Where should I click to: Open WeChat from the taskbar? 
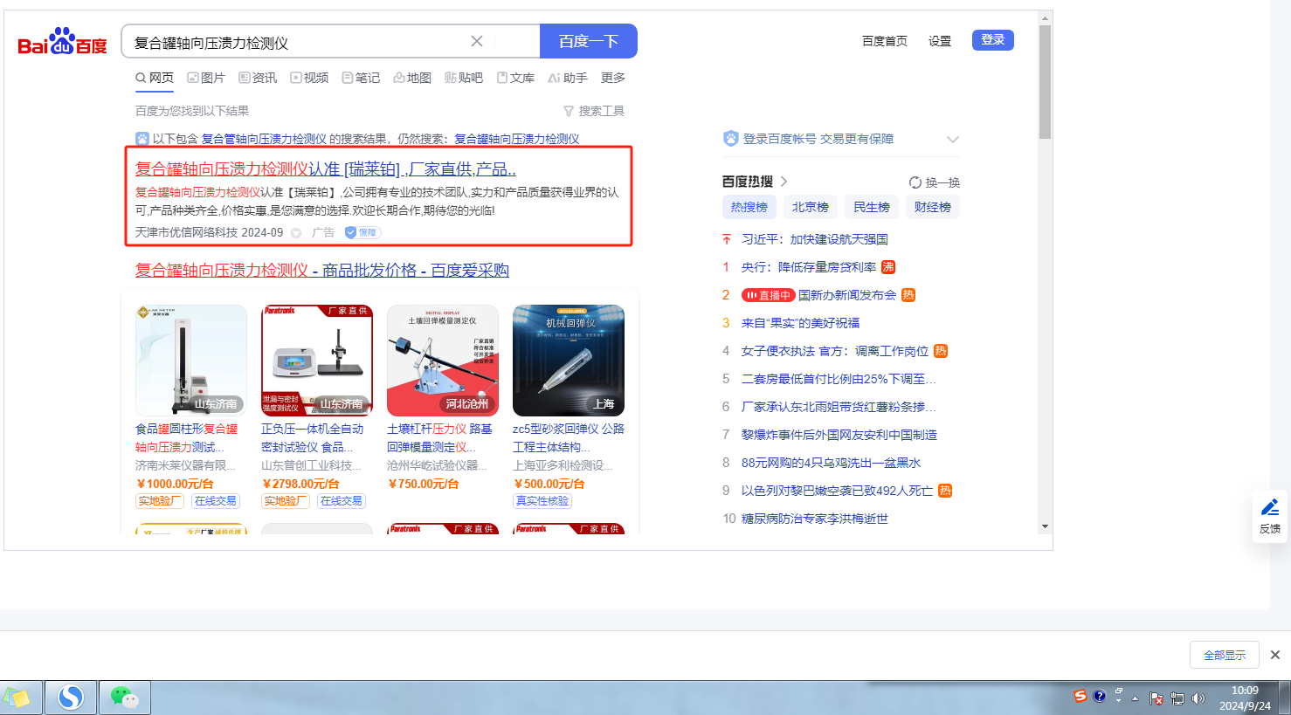click(x=124, y=698)
